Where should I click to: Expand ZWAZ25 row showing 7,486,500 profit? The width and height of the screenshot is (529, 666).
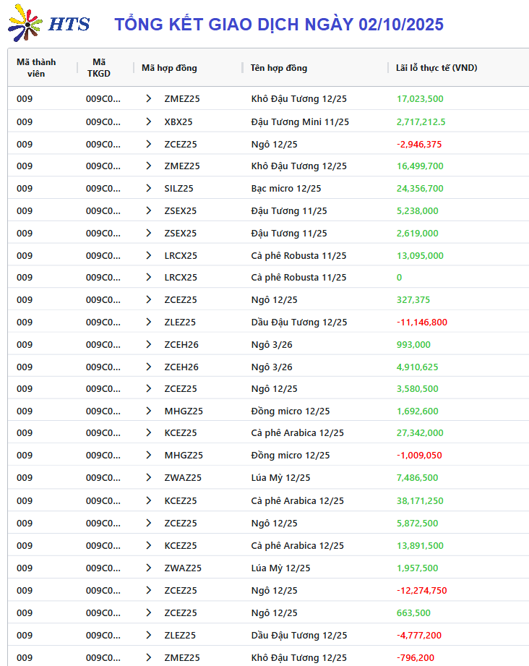[x=149, y=477]
